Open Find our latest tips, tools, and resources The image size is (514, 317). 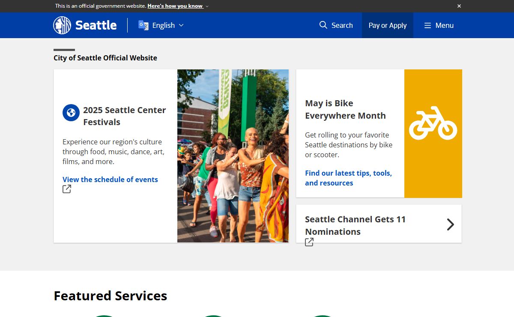point(349,178)
